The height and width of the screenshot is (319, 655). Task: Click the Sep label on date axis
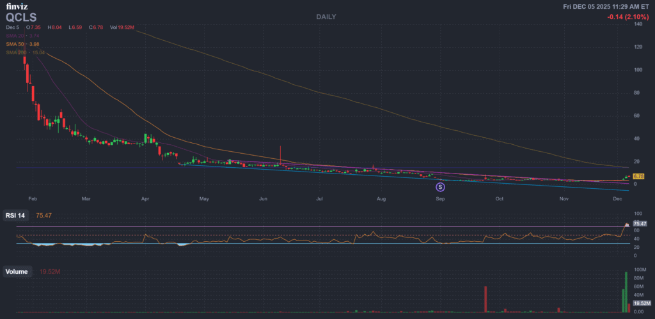[x=440, y=199]
